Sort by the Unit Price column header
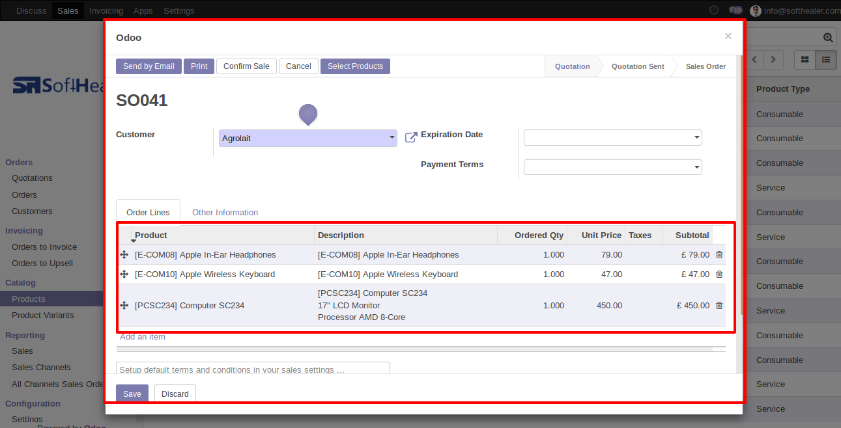This screenshot has width=841, height=428. (x=596, y=235)
